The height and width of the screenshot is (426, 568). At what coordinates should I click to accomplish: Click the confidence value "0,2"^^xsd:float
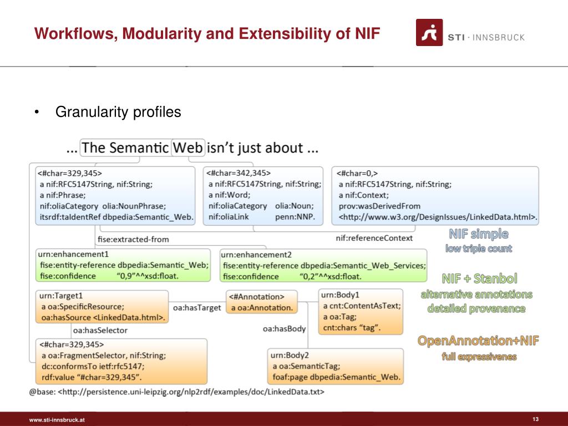pos(331,276)
